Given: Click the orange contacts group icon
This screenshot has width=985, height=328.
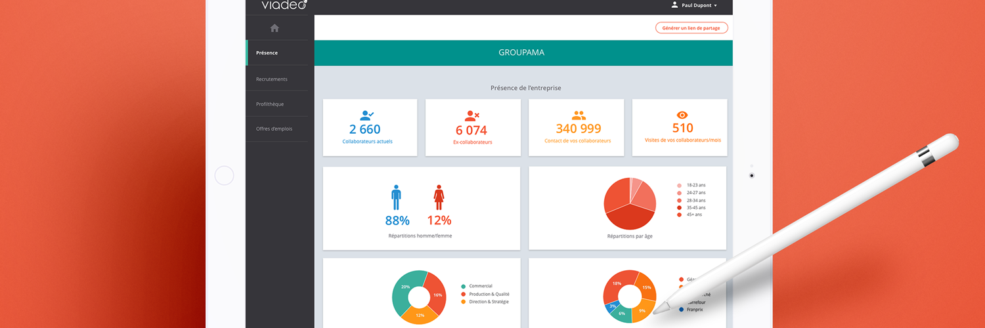Looking at the screenshot, I should click(x=578, y=115).
